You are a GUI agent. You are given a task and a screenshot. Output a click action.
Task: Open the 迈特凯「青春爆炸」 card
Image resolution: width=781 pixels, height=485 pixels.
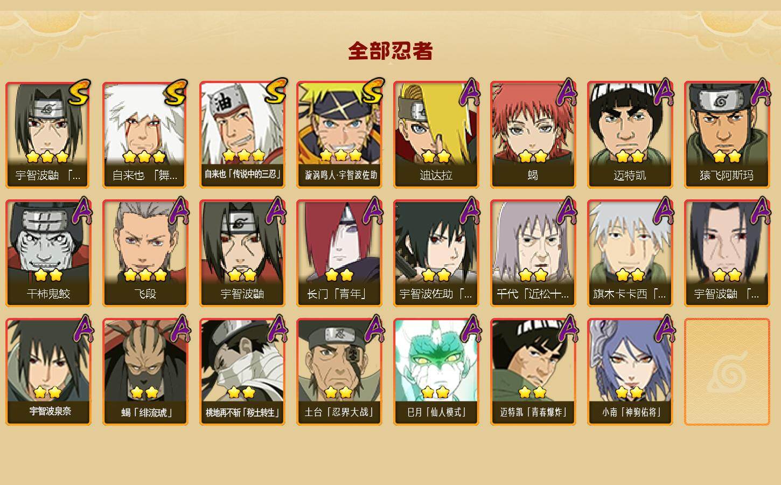533,372
